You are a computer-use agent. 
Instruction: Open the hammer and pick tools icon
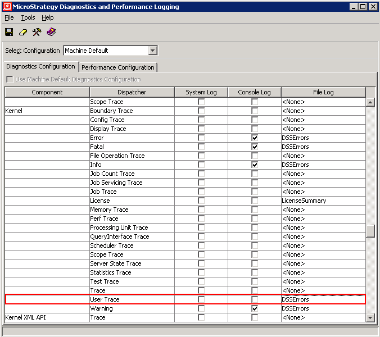[37, 32]
